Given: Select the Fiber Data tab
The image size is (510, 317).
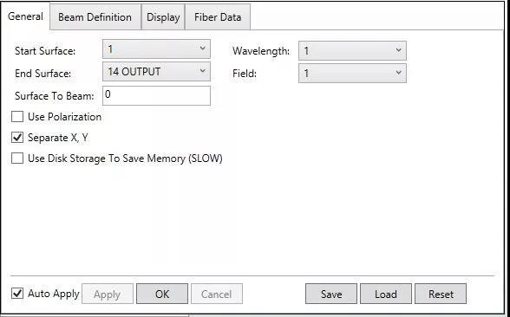Looking at the screenshot, I should pos(218,17).
